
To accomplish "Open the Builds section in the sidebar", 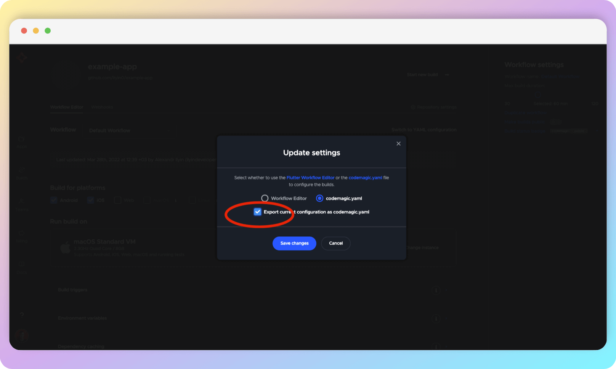I will (x=22, y=172).
